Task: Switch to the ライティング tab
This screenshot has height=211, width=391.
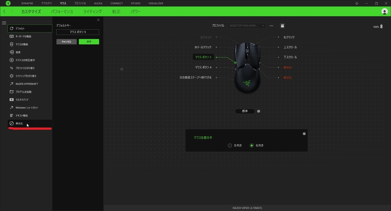Action: [x=93, y=11]
